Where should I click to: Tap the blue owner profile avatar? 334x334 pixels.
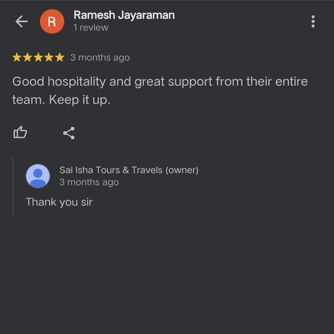click(38, 176)
